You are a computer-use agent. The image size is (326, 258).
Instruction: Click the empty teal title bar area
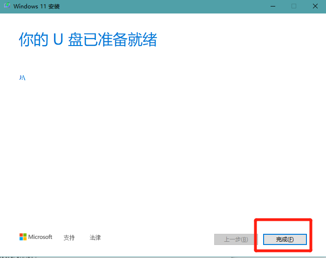click(x=163, y=7)
